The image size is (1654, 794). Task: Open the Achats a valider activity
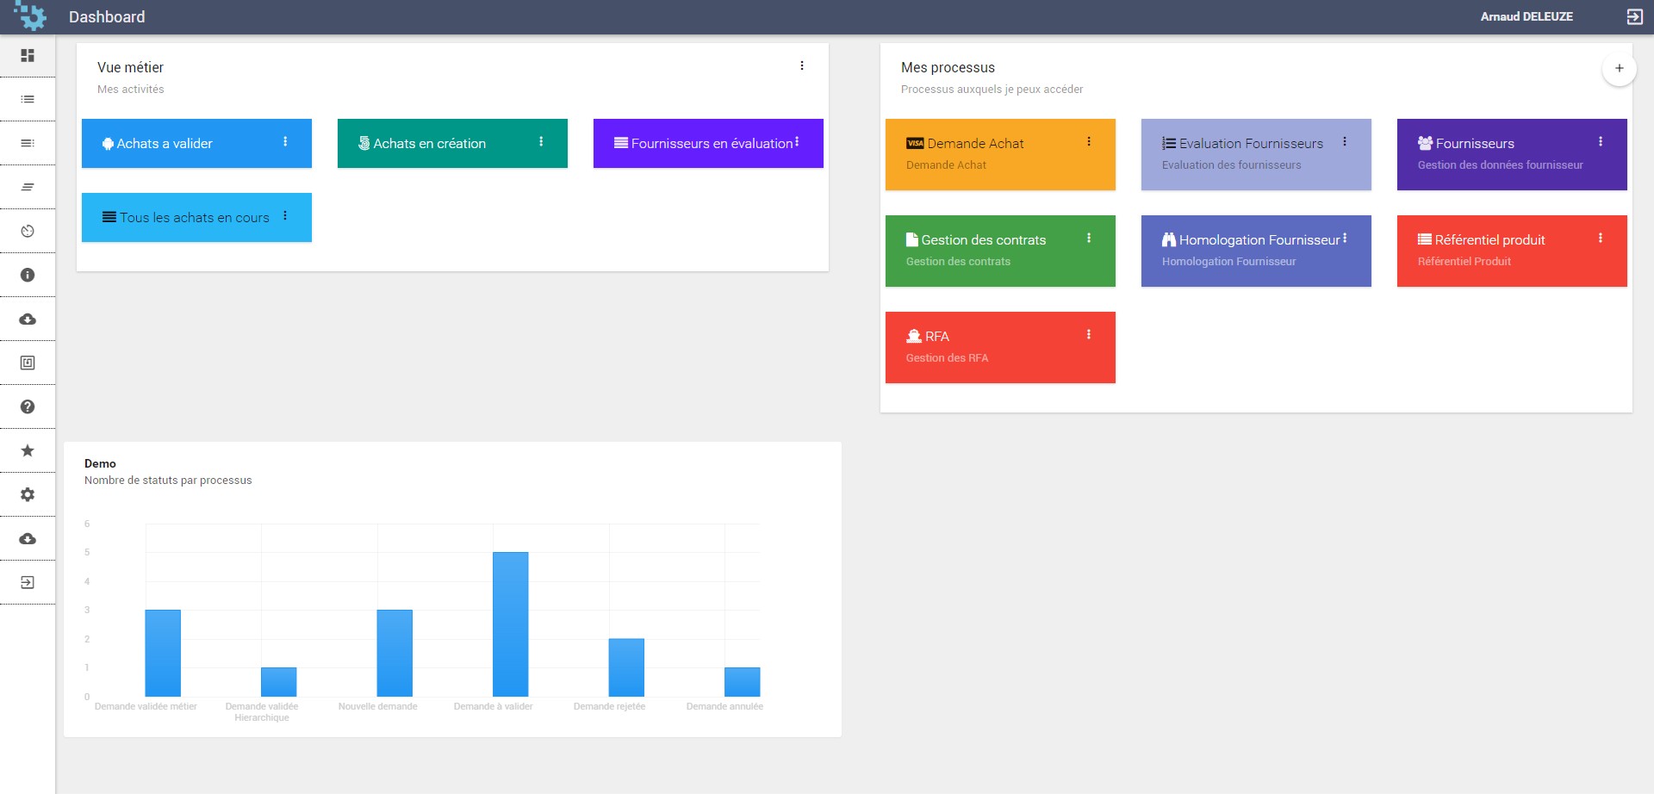pyautogui.click(x=196, y=143)
